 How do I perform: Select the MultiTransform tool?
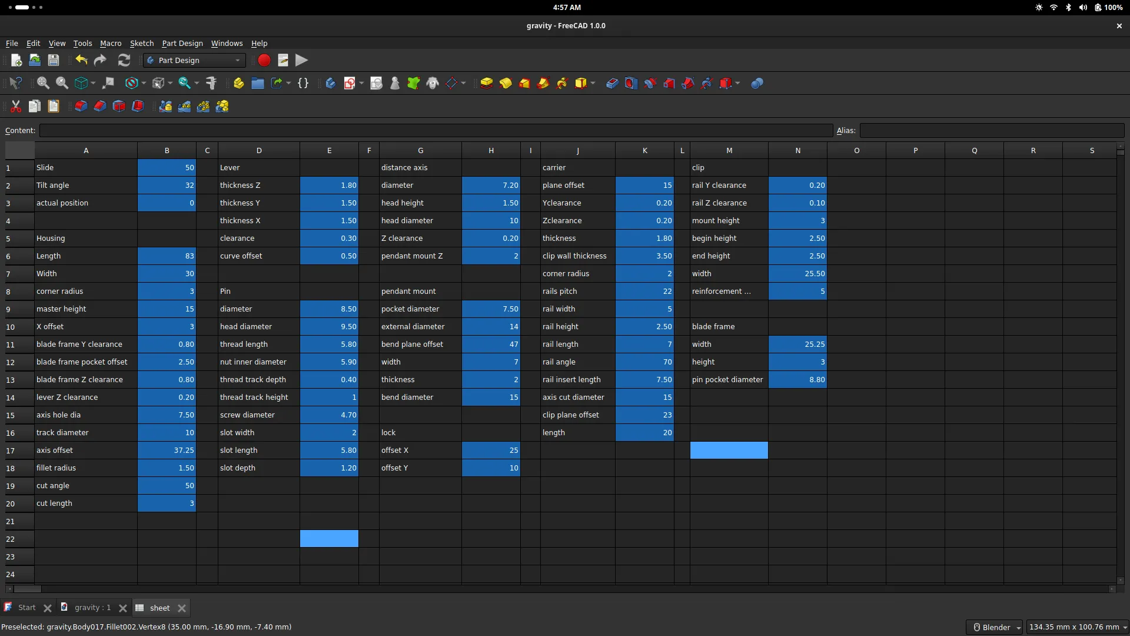pyautogui.click(x=222, y=106)
